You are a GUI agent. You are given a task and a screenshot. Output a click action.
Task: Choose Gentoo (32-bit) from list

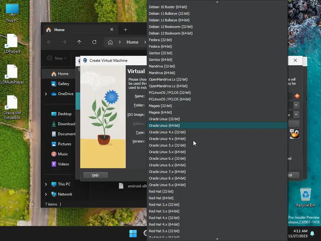point(217,53)
